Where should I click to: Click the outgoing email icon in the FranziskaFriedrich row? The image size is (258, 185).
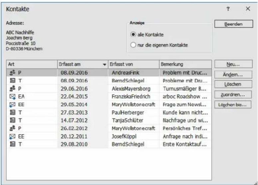click(13, 96)
